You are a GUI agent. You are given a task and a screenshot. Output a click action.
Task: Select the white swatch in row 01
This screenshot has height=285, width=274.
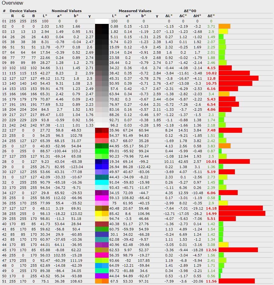tap(102, 21)
